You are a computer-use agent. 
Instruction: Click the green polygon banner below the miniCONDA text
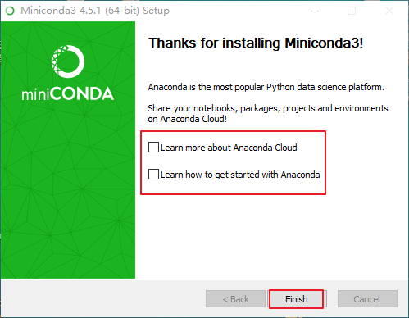[68, 191]
